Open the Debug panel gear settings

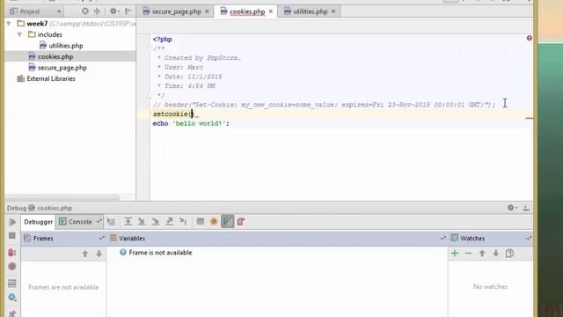(512, 208)
